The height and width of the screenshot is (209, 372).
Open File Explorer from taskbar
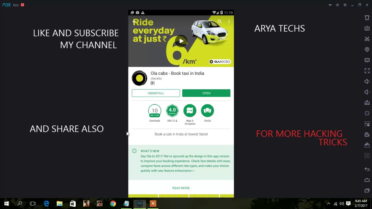[60, 204]
